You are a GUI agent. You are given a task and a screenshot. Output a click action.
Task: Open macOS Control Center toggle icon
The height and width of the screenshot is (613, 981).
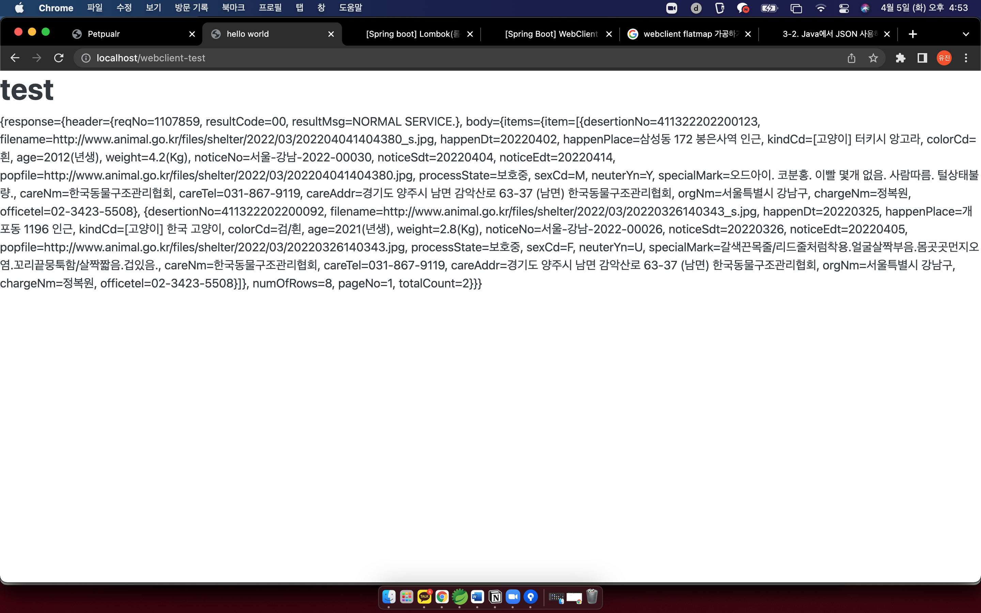tap(844, 8)
